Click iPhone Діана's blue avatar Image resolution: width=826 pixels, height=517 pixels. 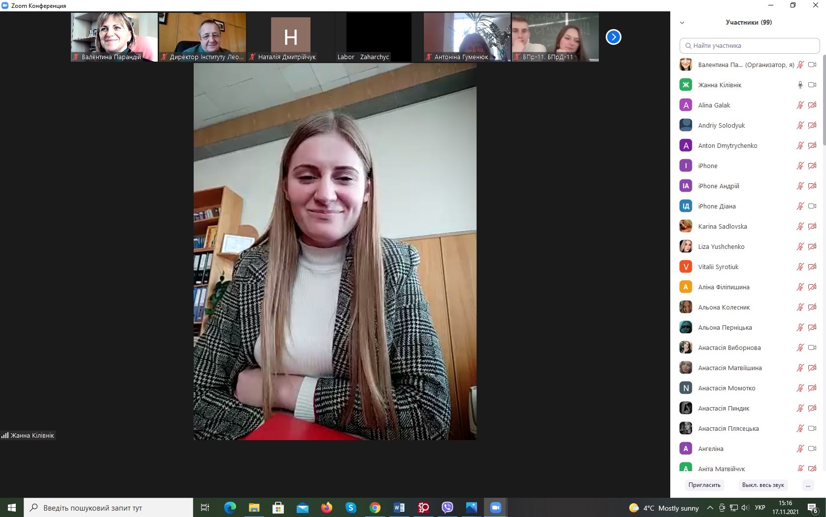(686, 206)
